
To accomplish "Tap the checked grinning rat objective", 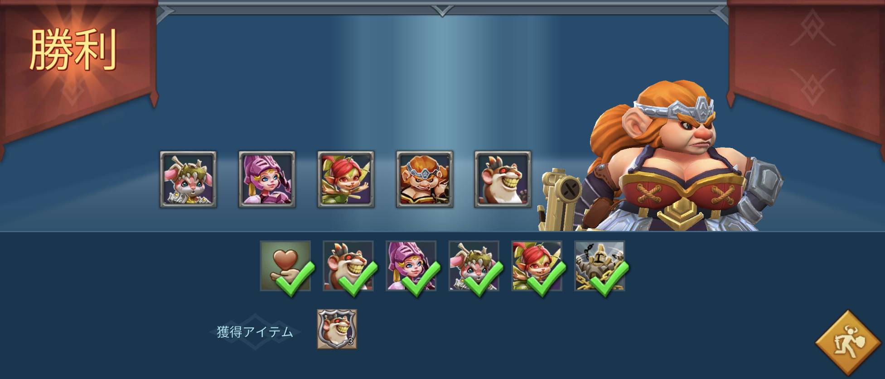I will point(348,266).
